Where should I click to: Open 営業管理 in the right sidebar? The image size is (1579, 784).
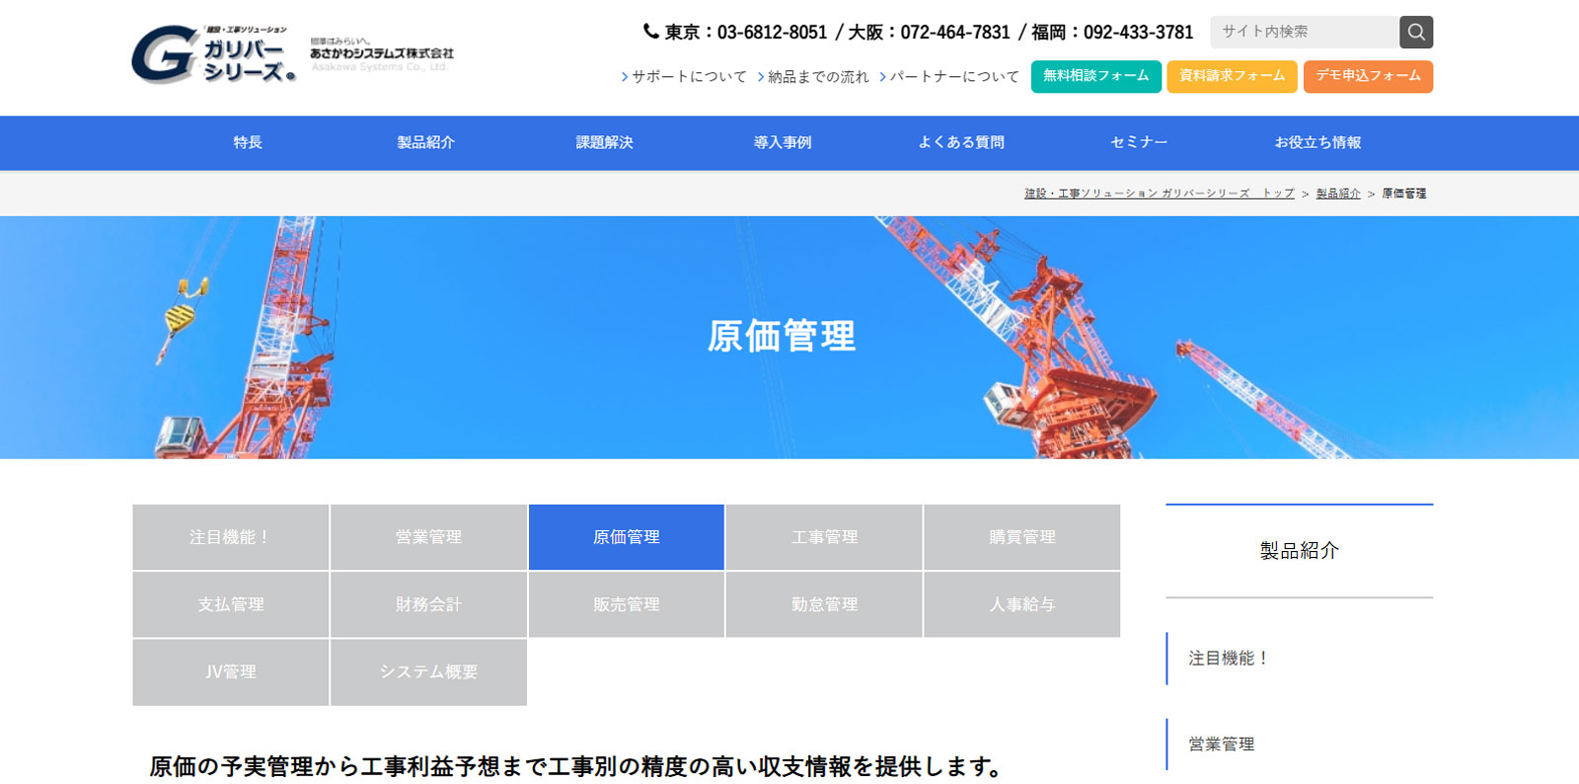(1221, 745)
